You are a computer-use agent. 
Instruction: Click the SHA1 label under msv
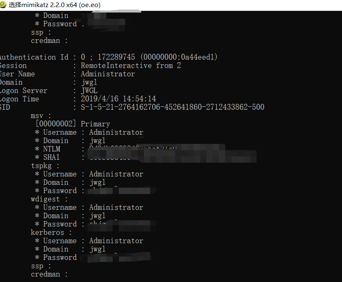(x=52, y=157)
